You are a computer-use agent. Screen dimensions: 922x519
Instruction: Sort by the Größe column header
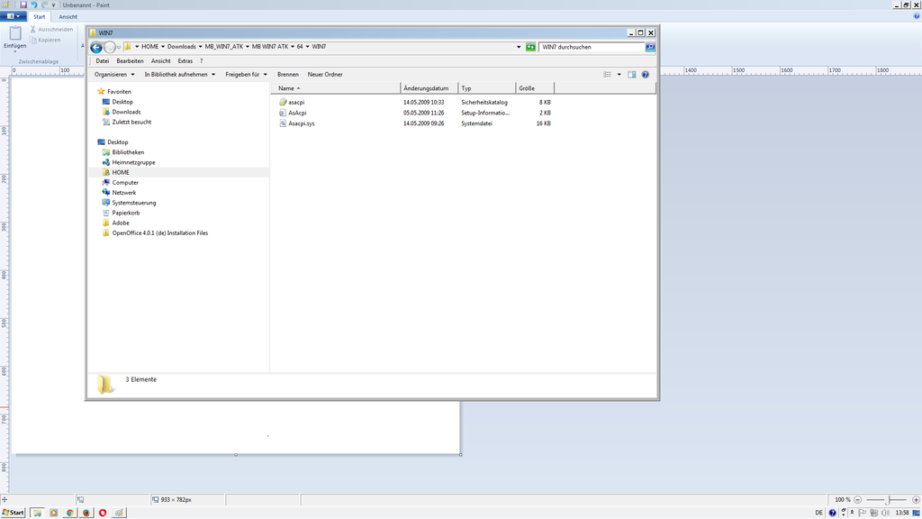click(x=535, y=88)
